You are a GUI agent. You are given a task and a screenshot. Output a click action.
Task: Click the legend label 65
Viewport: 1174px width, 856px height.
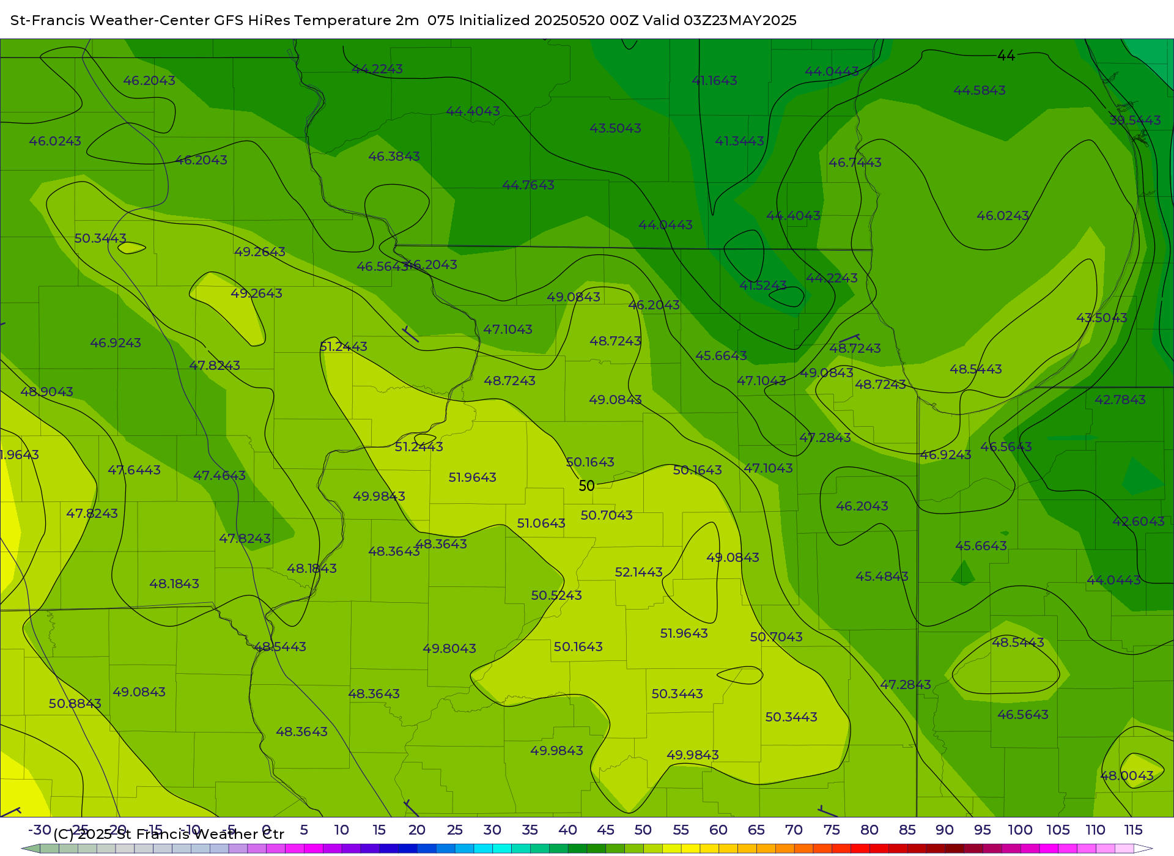pyautogui.click(x=756, y=830)
